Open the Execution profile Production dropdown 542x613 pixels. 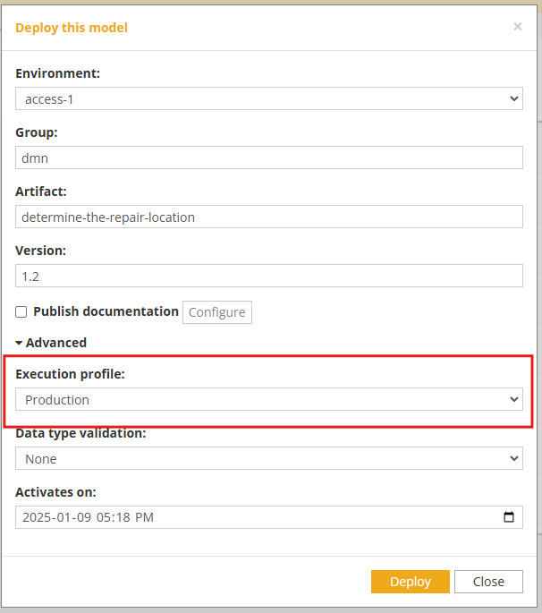pyautogui.click(x=269, y=399)
